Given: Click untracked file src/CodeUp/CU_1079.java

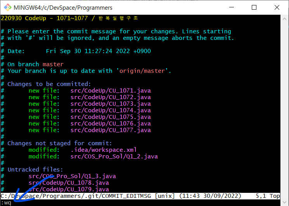Looking at the screenshot, I should [x=69, y=189].
